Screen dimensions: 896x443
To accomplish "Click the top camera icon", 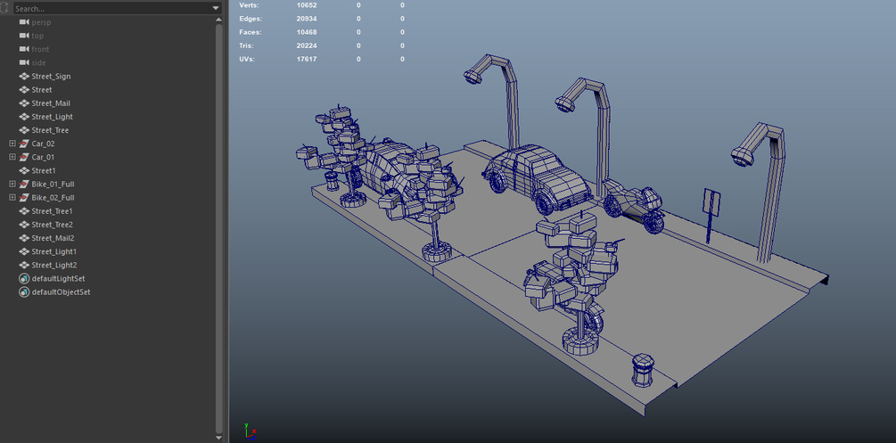I will (x=24, y=36).
